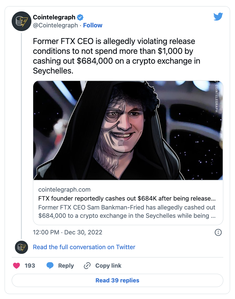Click the tweet body text
Screen dimensions: 235x299
click(x=117, y=56)
